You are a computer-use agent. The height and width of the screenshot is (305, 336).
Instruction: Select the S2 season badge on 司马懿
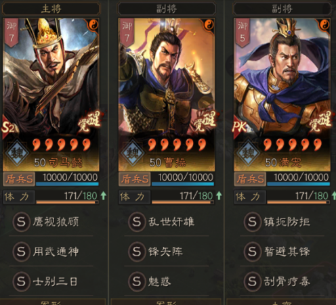[x=7, y=128]
